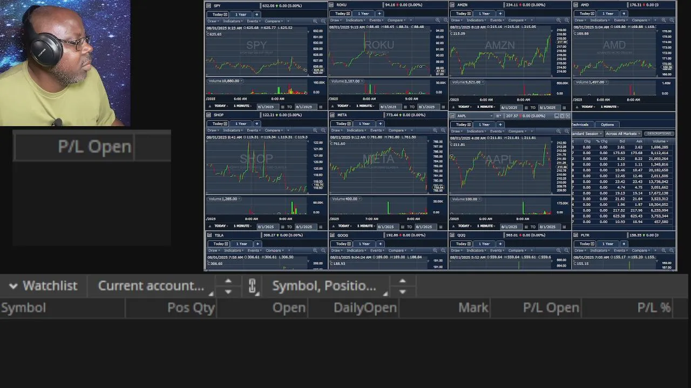Select 1 Year tab on PLTR chart

point(607,244)
